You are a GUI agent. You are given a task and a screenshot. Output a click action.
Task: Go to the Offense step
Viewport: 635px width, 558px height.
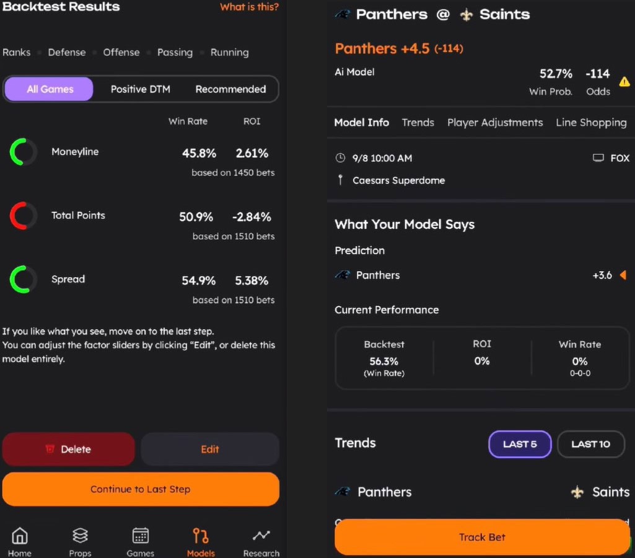pyautogui.click(x=121, y=52)
